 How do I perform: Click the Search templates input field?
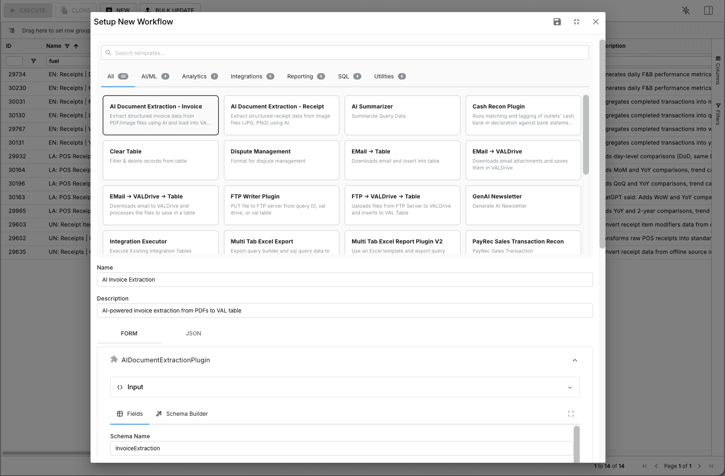coord(345,53)
